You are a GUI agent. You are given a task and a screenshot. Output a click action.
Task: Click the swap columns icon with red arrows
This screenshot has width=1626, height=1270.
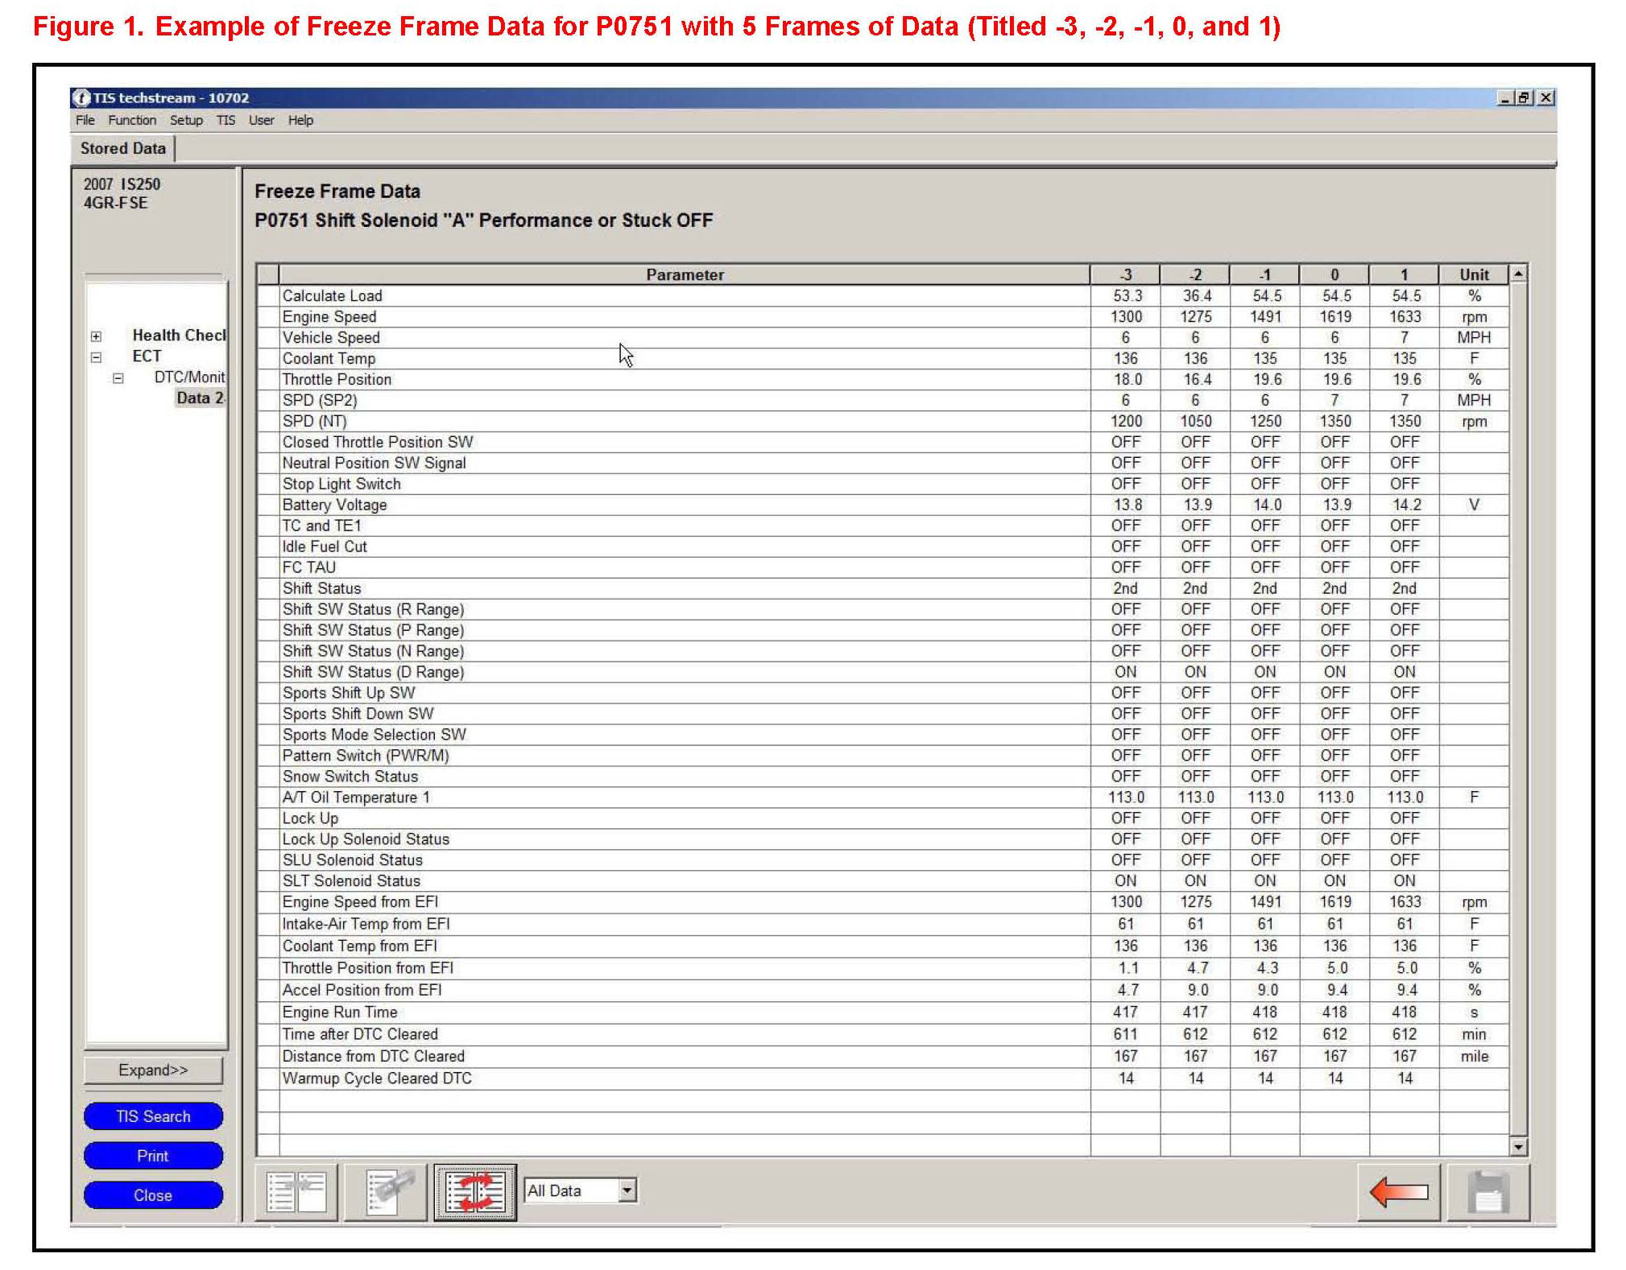click(475, 1193)
